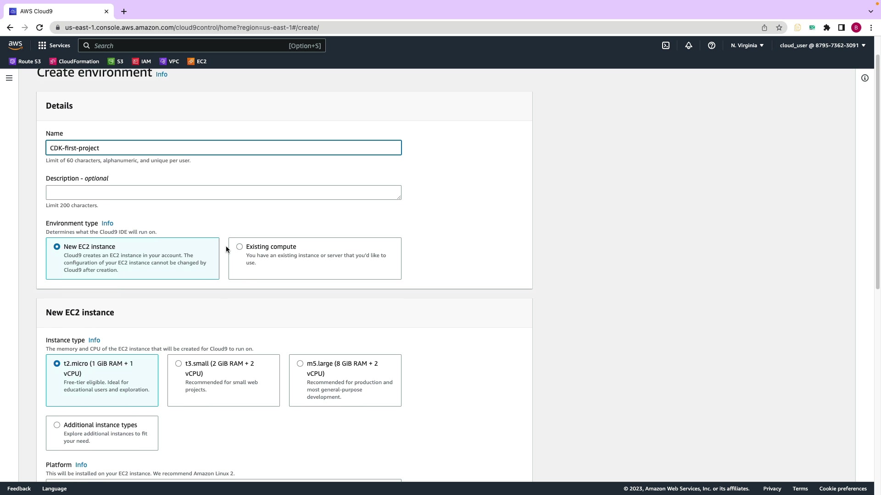881x495 pixels.
Task: Open the CloudShell terminal icon
Action: click(666, 45)
